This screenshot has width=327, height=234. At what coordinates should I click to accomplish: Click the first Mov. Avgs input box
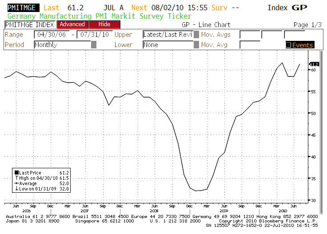[250, 34]
